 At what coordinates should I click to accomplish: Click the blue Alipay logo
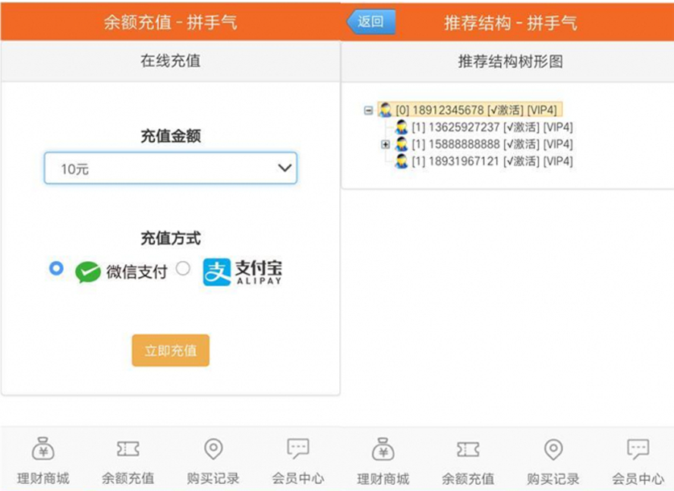click(x=216, y=272)
